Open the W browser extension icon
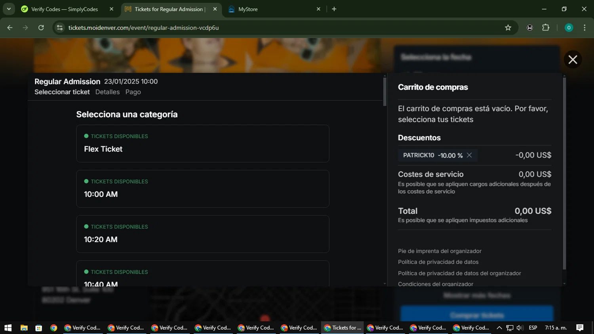Image resolution: width=594 pixels, height=334 pixels. 530,28
